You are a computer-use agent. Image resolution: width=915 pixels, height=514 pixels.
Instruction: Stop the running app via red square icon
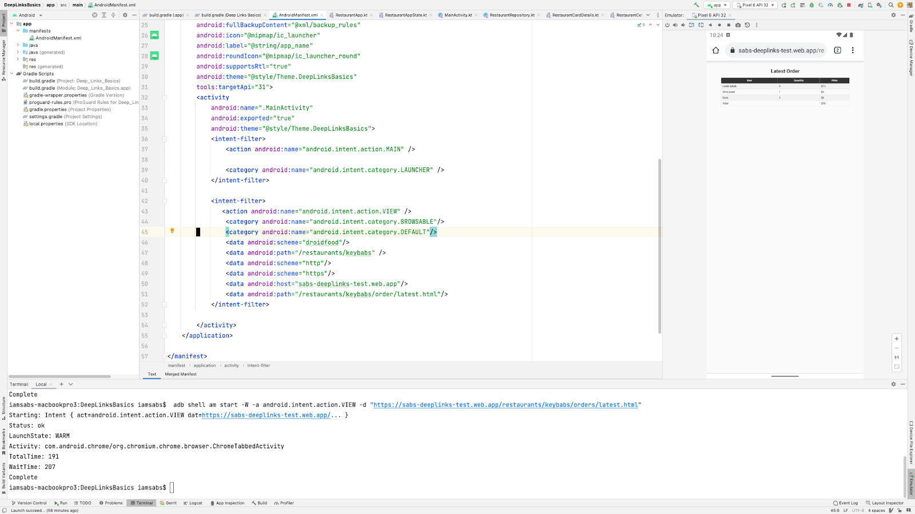849,5
